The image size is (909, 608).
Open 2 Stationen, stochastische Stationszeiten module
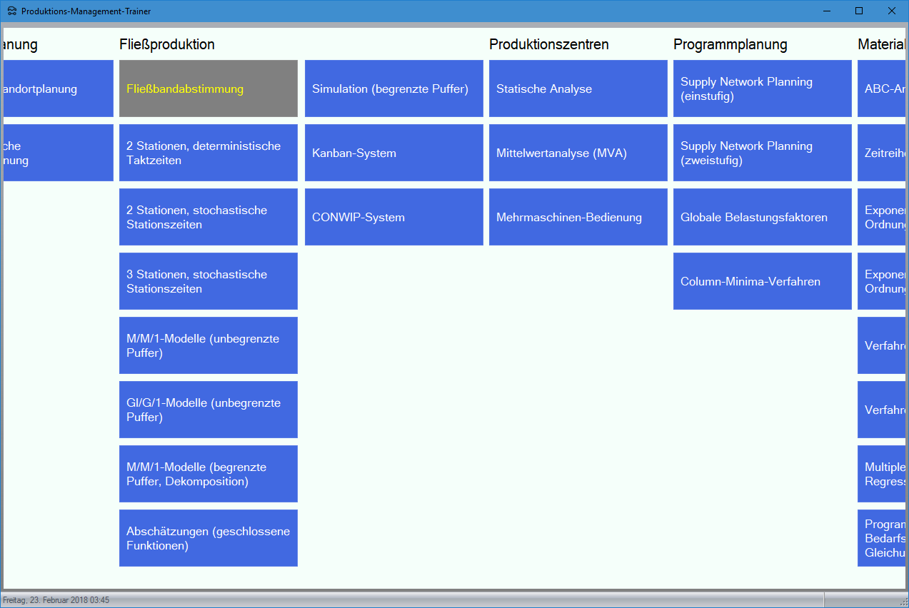[x=208, y=217]
